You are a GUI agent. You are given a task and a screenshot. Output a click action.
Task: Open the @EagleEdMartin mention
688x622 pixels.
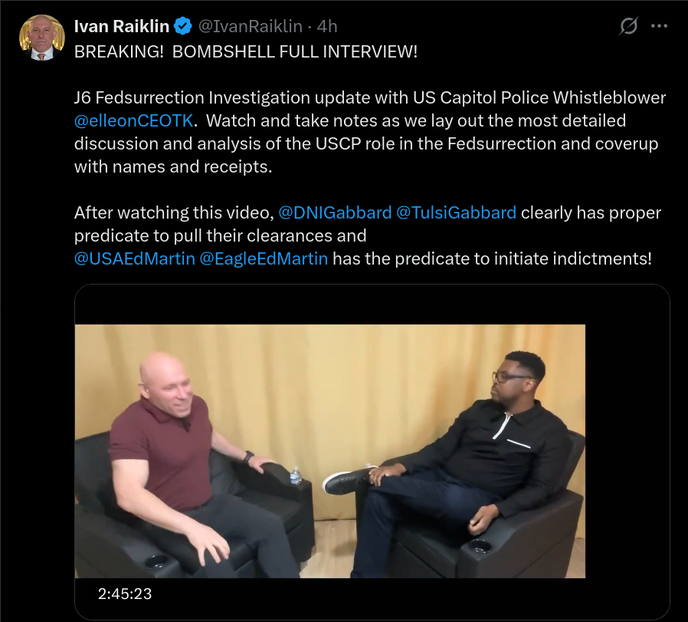tap(264, 258)
